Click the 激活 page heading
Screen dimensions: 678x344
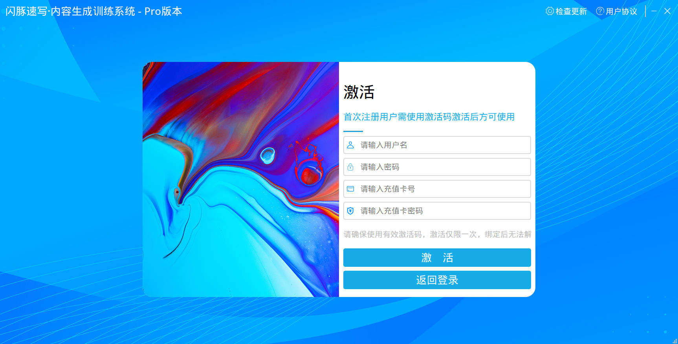click(x=359, y=92)
